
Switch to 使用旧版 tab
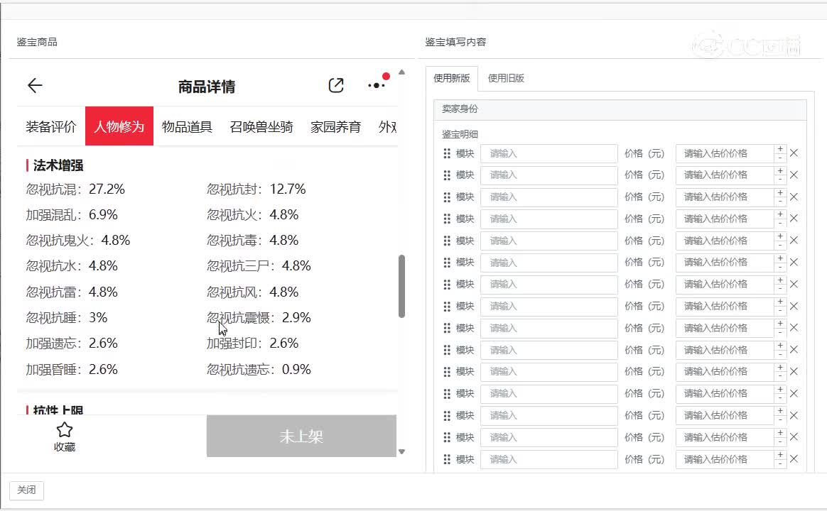point(506,78)
